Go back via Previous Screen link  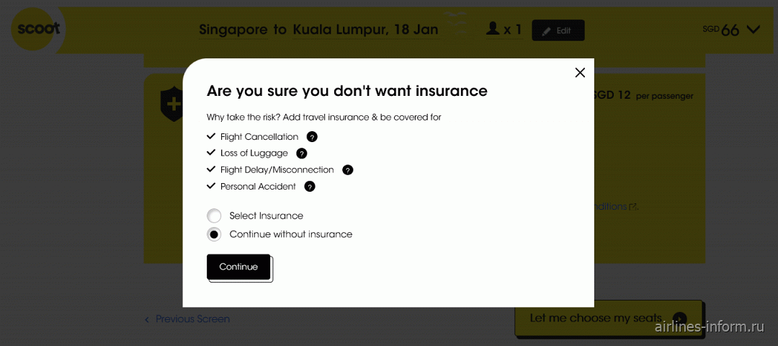tap(187, 319)
